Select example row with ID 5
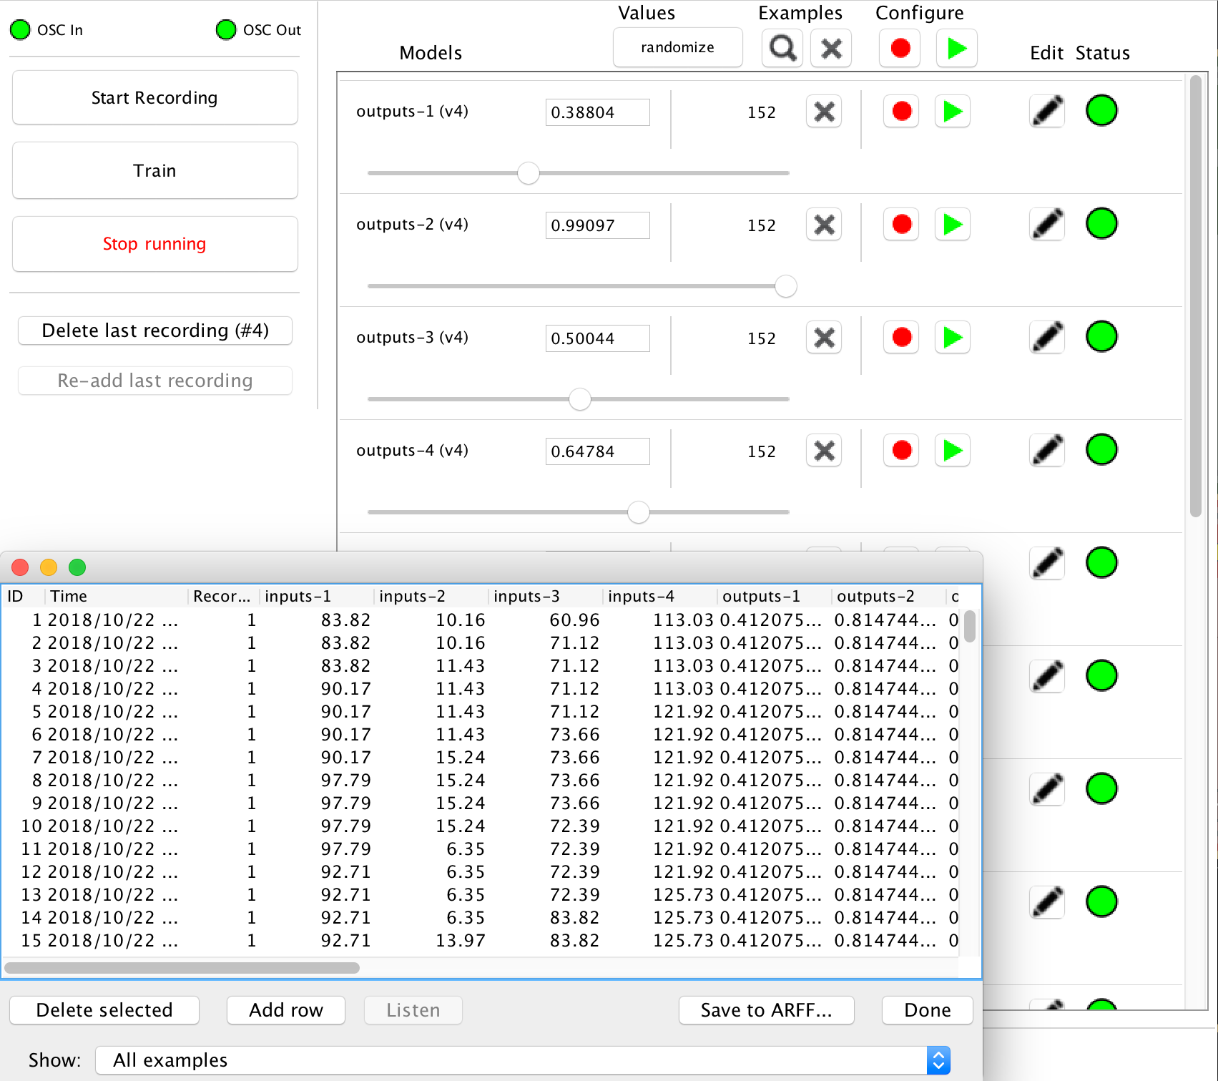 [x=481, y=712]
